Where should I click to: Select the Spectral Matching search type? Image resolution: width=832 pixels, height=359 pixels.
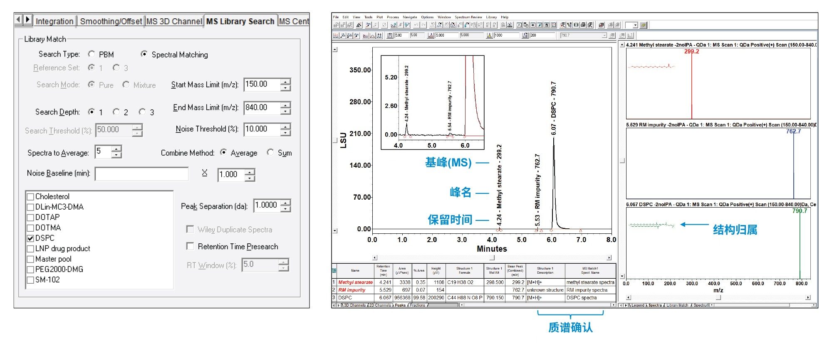[x=144, y=54]
